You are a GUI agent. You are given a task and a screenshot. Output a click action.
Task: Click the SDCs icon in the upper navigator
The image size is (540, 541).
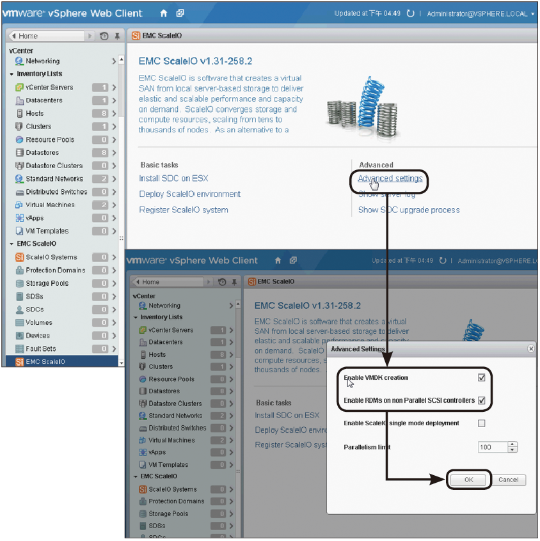(20, 310)
